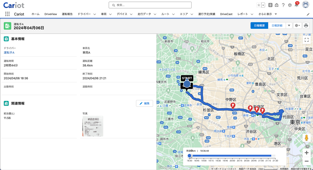The height and width of the screenshot is (170, 313).
Task: Expand the 走行データ menu chevron
Action: click(x=155, y=14)
